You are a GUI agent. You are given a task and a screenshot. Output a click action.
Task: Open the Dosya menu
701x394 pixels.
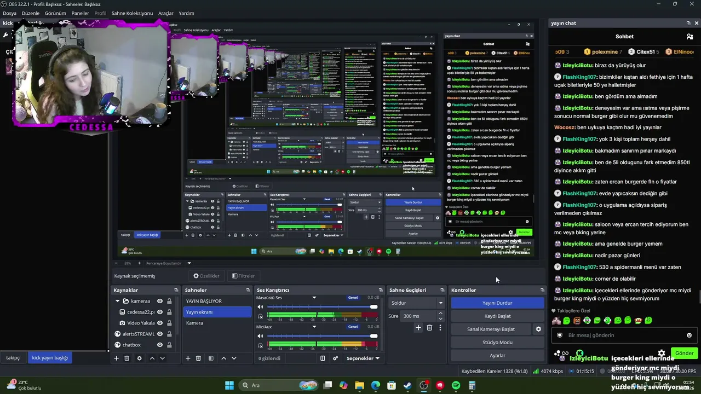pos(9,13)
